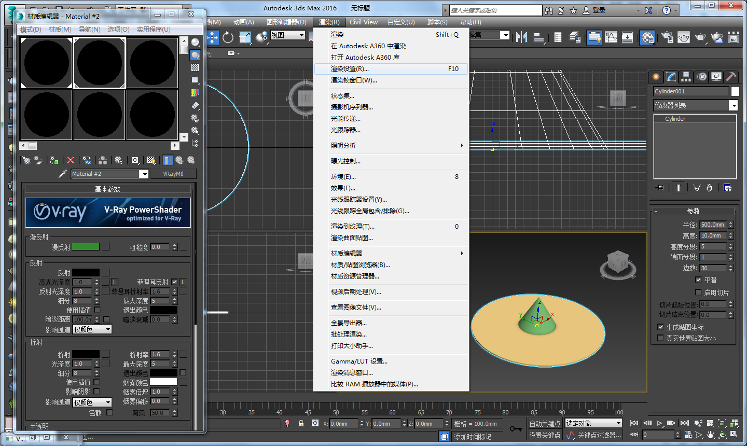Choose 环境(E)... from the render menu
The height and width of the screenshot is (446, 747).
pos(391,176)
